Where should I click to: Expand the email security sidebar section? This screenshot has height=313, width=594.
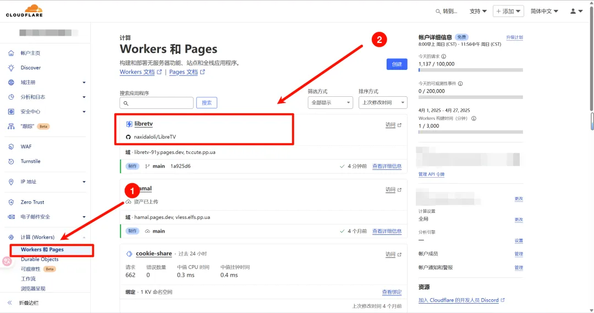coord(84,217)
